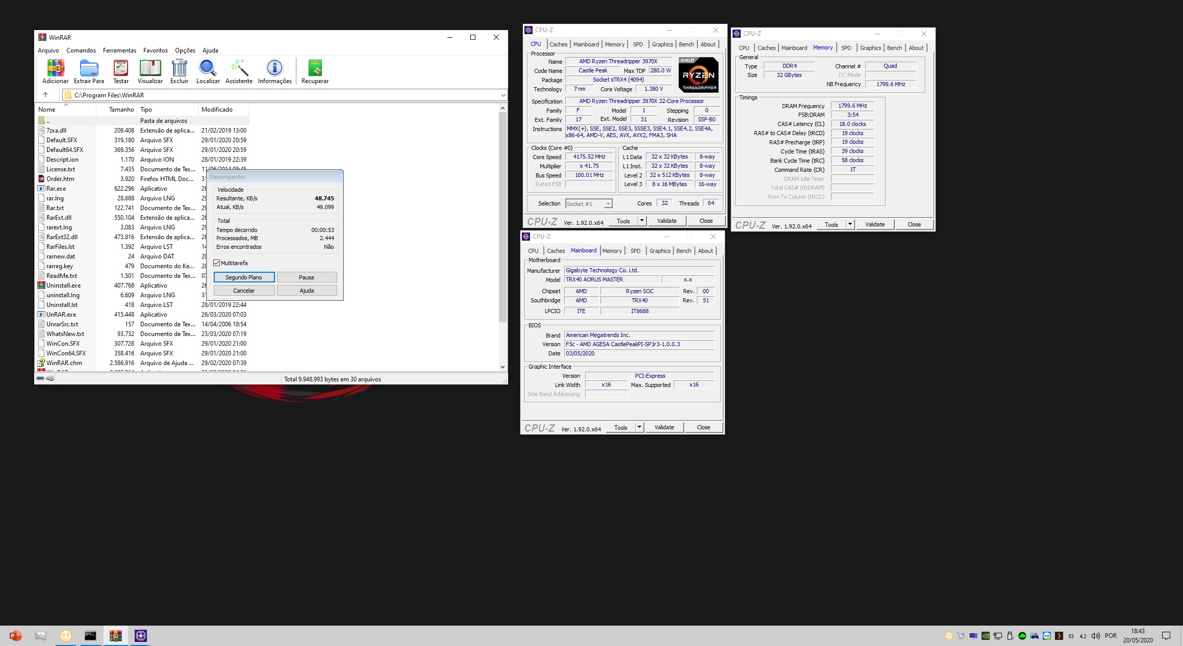Click the Cancelar button
Screen dimensions: 1183x646
[244, 291]
